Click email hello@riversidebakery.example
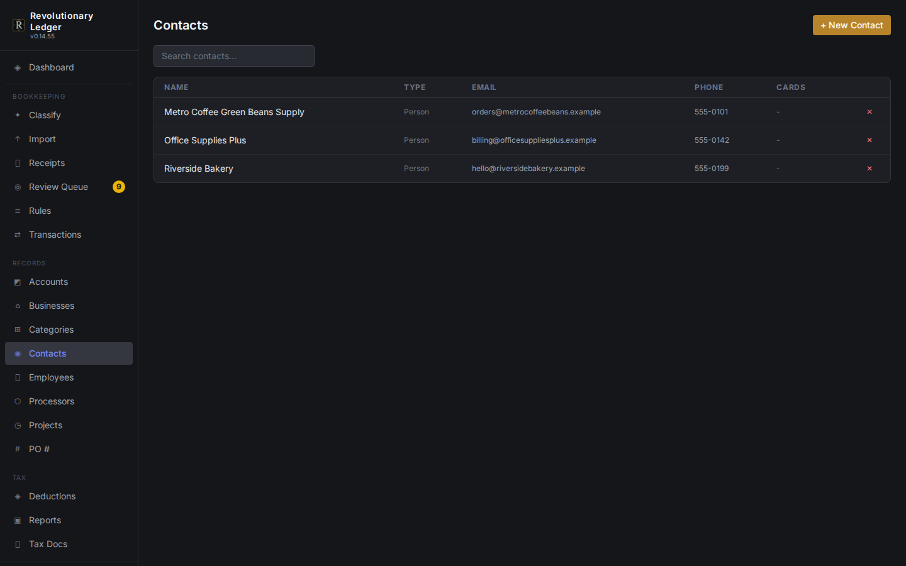 [x=528, y=169]
